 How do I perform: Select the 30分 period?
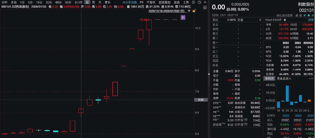coord(49,2)
